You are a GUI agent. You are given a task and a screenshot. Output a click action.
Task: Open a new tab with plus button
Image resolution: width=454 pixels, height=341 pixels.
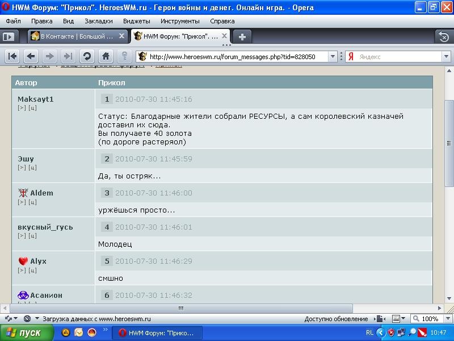point(242,36)
